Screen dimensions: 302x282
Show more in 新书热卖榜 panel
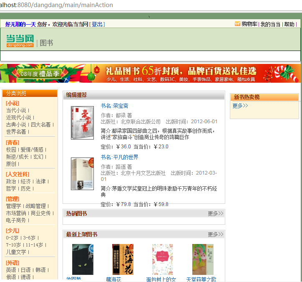point(240,106)
